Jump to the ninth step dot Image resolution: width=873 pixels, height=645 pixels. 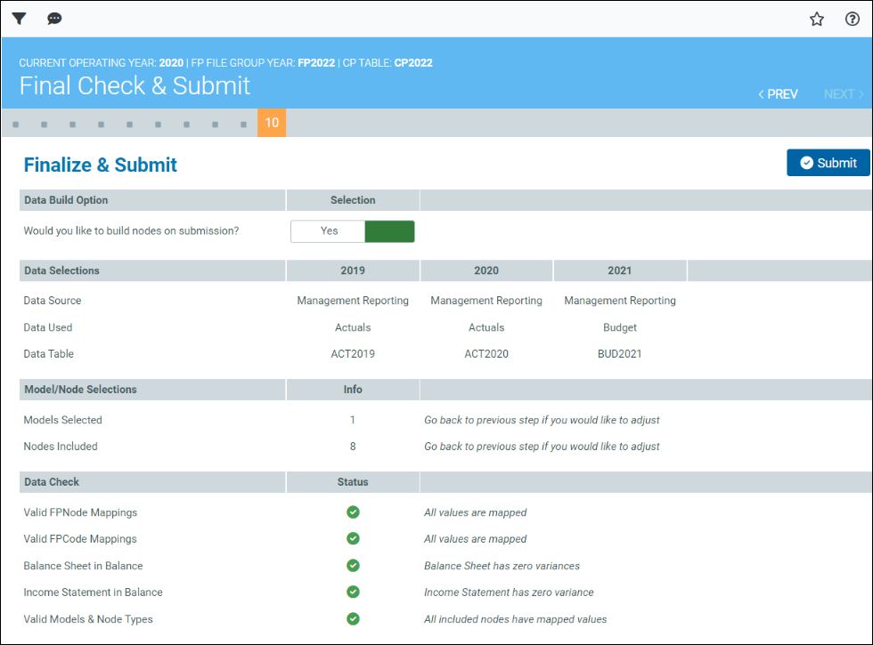243,125
